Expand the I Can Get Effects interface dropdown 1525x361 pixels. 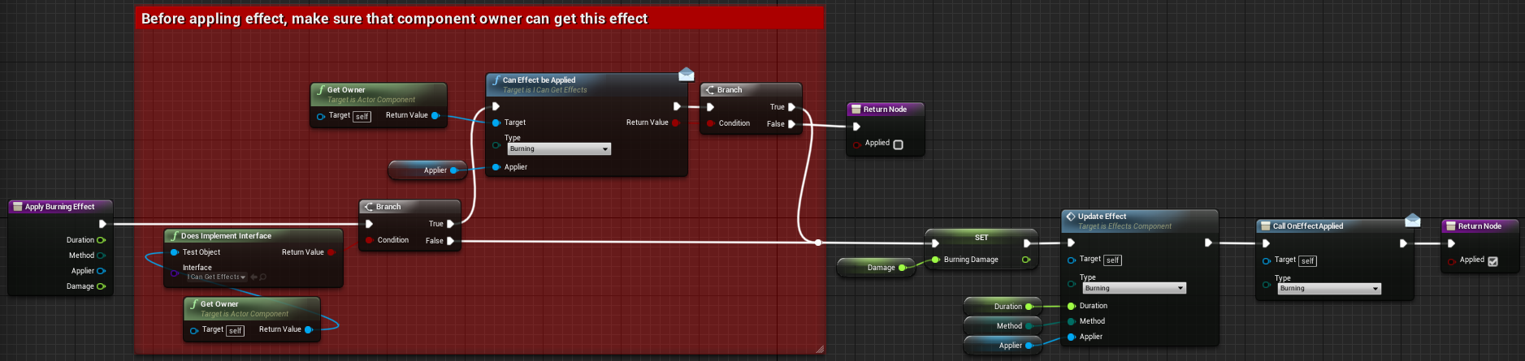point(216,277)
